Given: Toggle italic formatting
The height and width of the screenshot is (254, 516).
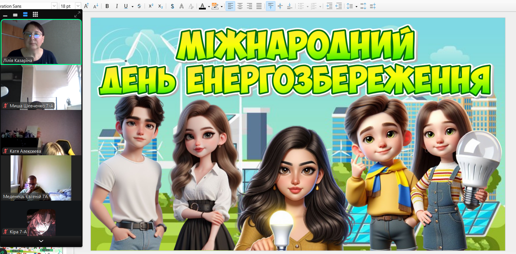Looking at the screenshot, I should [117, 6].
